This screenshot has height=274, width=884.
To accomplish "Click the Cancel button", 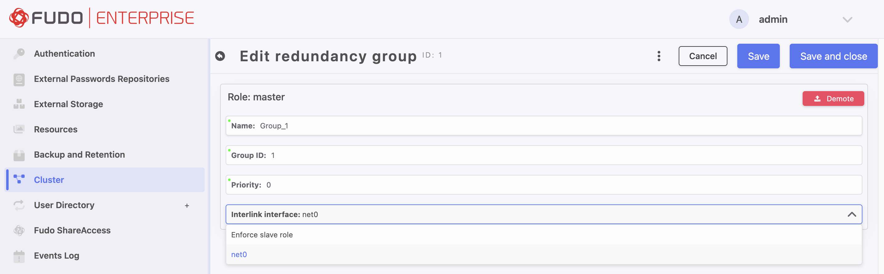I will pyautogui.click(x=702, y=56).
